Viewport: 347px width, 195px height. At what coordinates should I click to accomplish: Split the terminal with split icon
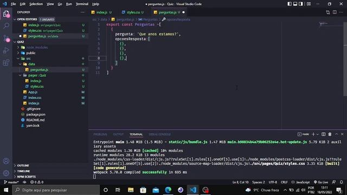pyautogui.click(x=323, y=134)
